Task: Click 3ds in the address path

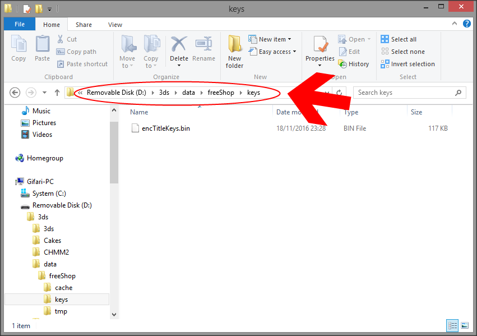Action: [x=164, y=93]
